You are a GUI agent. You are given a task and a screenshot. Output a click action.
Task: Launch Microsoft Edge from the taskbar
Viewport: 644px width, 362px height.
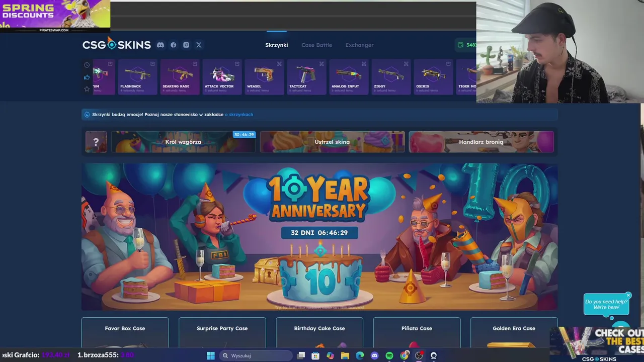(360, 355)
